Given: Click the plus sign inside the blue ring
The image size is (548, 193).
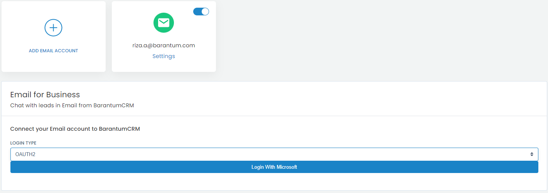Looking at the screenshot, I should (x=54, y=28).
